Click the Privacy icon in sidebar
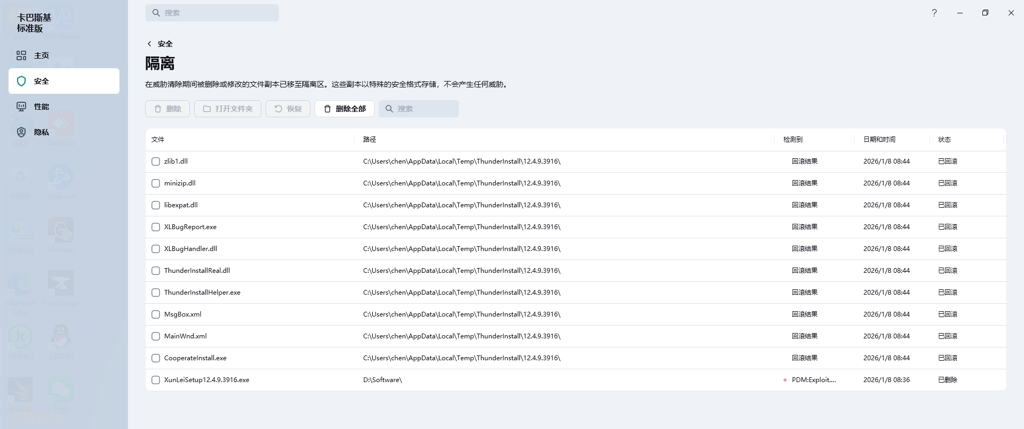Viewport: 1024px width, 429px height. click(21, 132)
